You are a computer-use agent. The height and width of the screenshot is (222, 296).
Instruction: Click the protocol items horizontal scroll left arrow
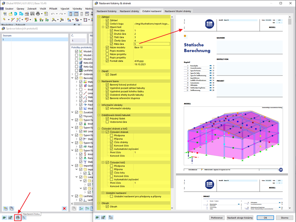pos(72,204)
